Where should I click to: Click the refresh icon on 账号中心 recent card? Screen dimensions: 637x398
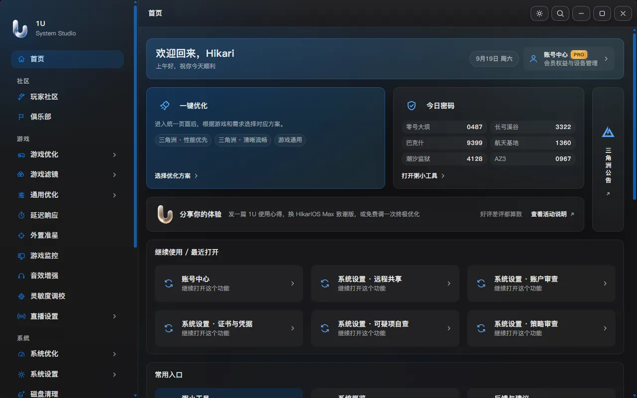pyautogui.click(x=169, y=283)
